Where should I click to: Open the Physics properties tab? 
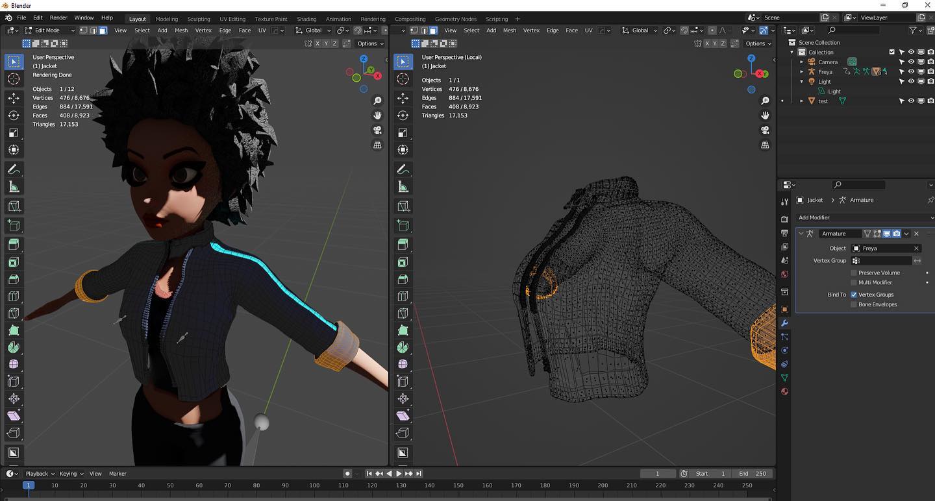point(784,350)
